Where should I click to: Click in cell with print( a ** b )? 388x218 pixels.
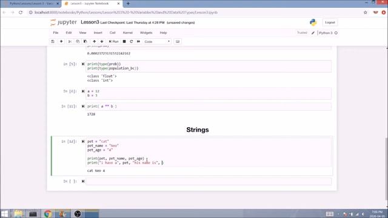coord(209,107)
